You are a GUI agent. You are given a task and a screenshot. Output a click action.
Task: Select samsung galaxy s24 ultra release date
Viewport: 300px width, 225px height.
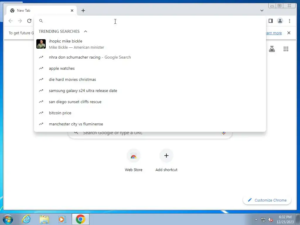point(150,91)
